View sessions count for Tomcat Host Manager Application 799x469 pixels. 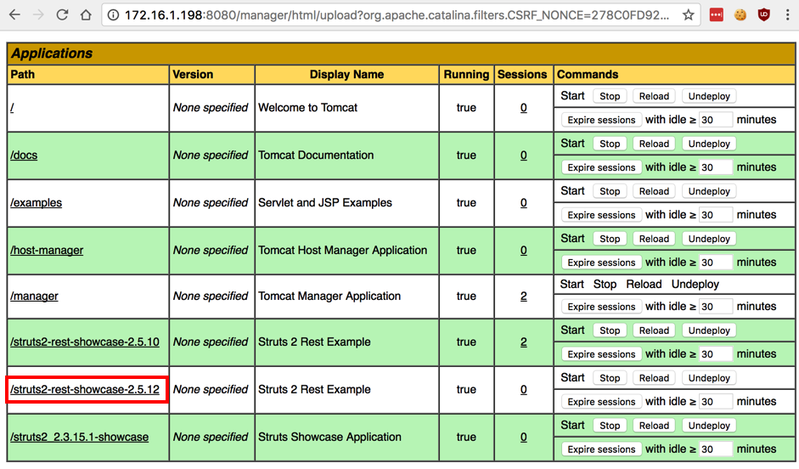pyautogui.click(x=523, y=250)
